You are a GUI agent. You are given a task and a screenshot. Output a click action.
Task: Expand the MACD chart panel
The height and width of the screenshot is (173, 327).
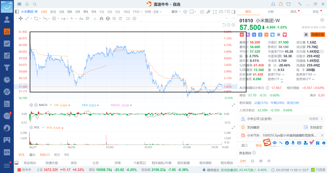click(233, 105)
